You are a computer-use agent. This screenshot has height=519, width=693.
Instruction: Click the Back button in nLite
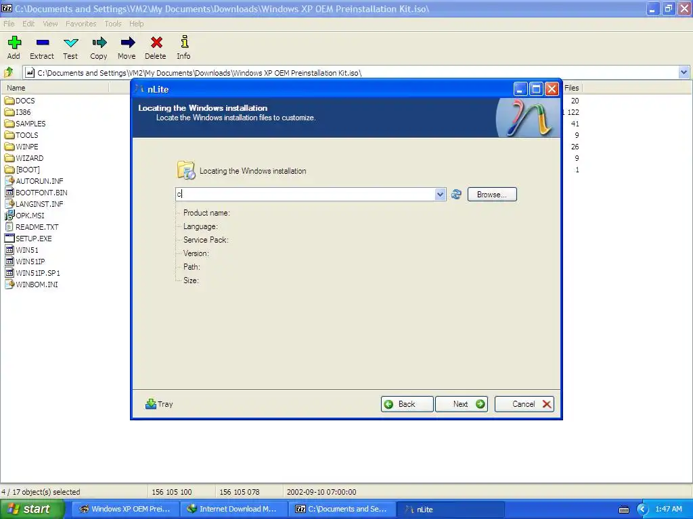click(407, 404)
